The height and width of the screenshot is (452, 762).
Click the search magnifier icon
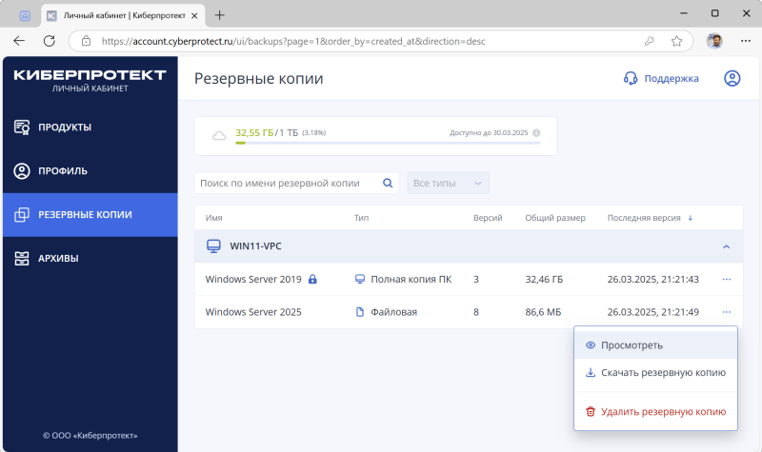(x=388, y=183)
